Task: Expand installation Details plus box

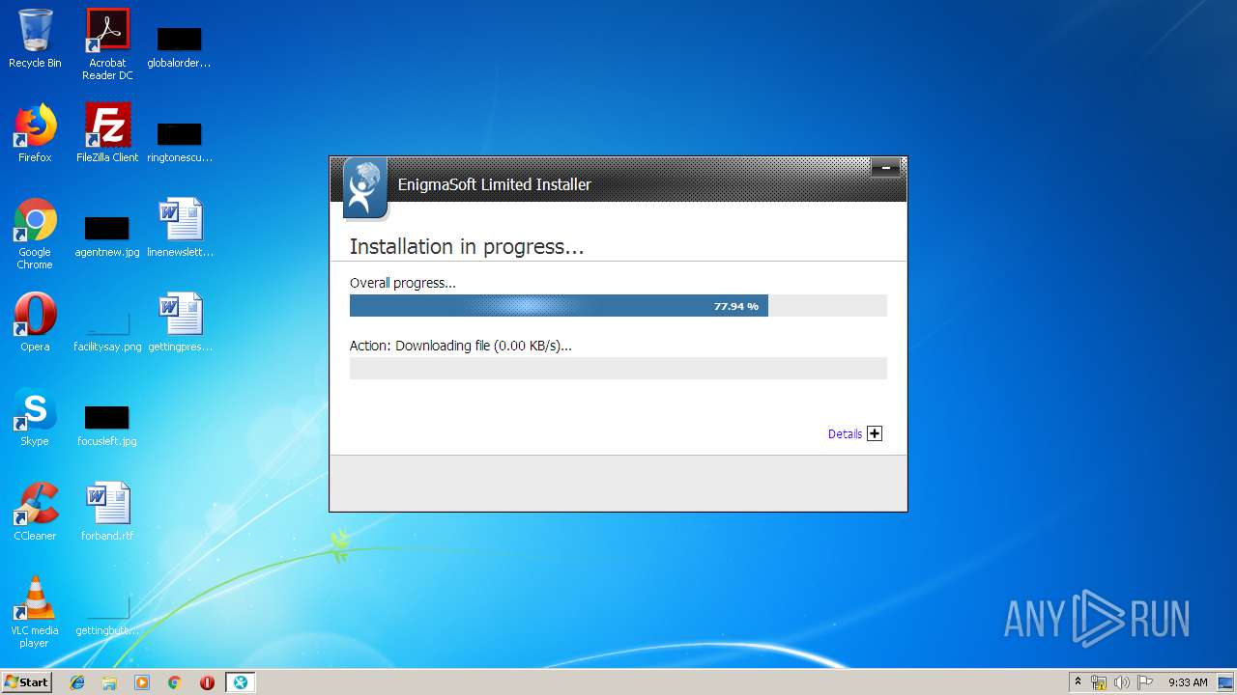Action: (x=875, y=433)
